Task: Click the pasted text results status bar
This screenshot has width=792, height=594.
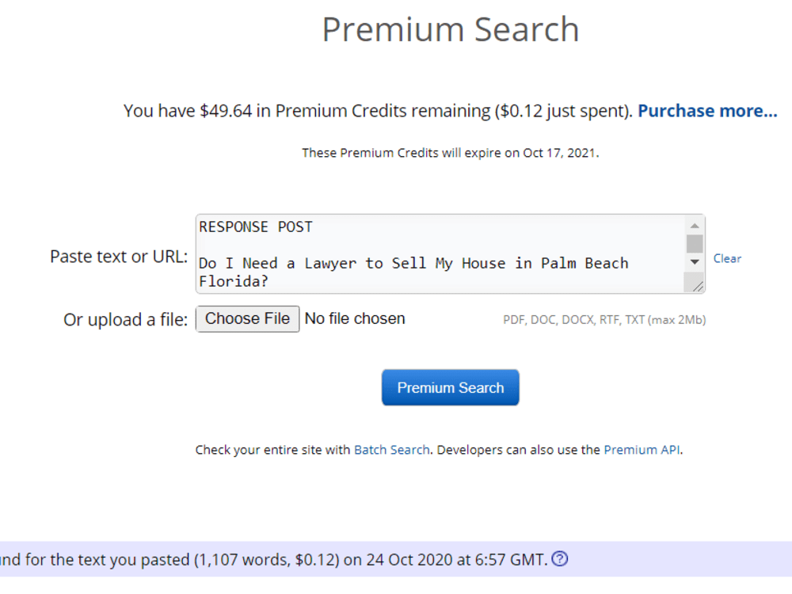Action: pyautogui.click(x=396, y=559)
